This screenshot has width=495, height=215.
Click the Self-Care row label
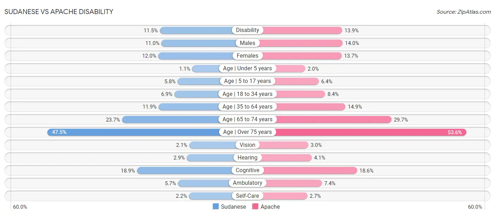[247, 196]
